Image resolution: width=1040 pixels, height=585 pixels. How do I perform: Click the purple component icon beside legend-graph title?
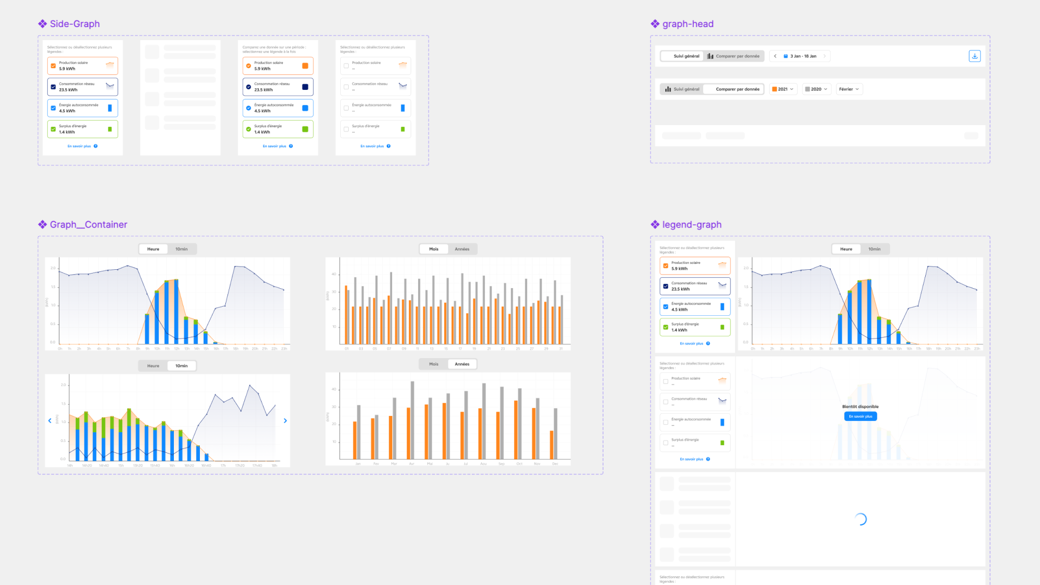pos(655,224)
